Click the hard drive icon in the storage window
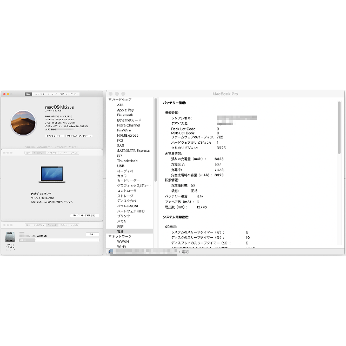This screenshot has width=346, height=346. tap(10, 237)
